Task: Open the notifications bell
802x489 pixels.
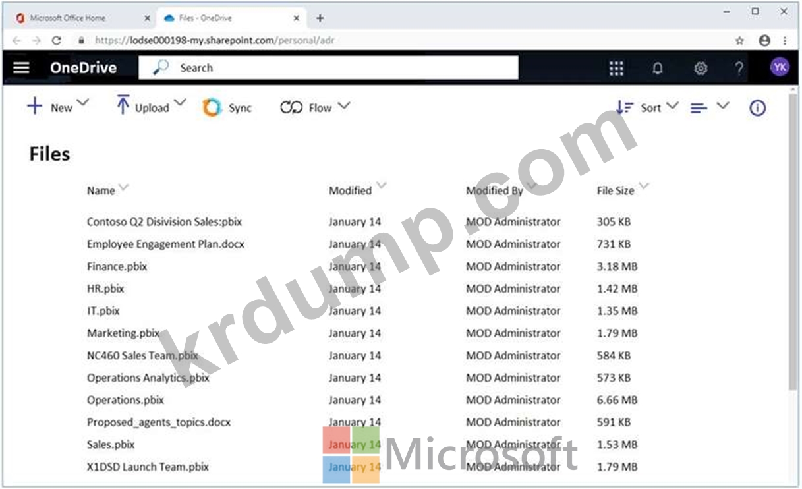Action: click(x=658, y=69)
